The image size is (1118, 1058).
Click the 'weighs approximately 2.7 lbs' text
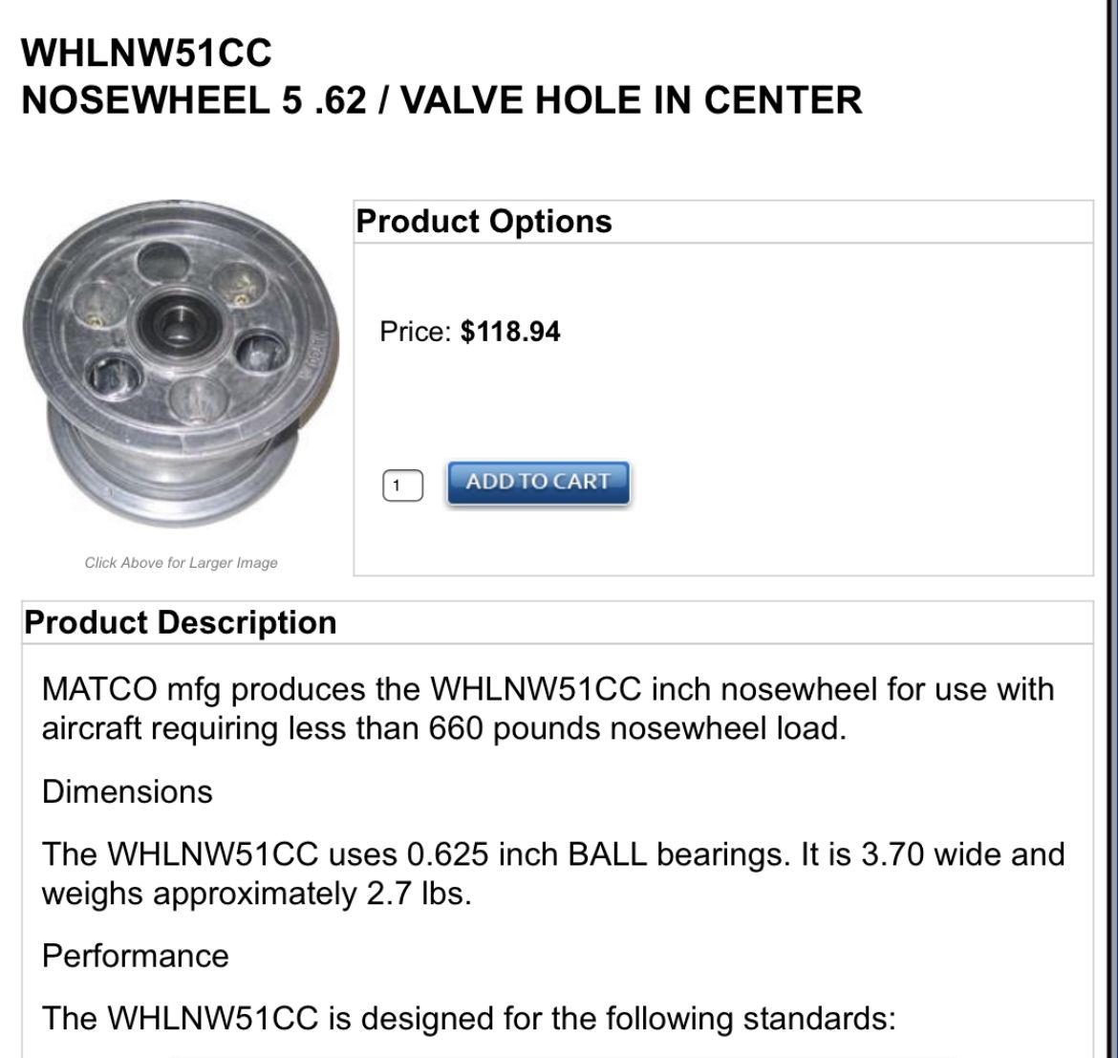tap(256, 895)
